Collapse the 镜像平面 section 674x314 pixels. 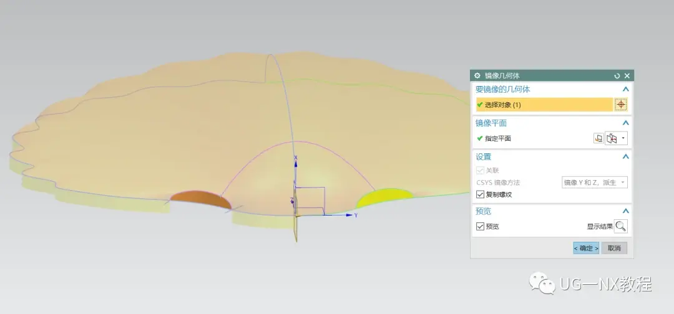[x=626, y=123]
